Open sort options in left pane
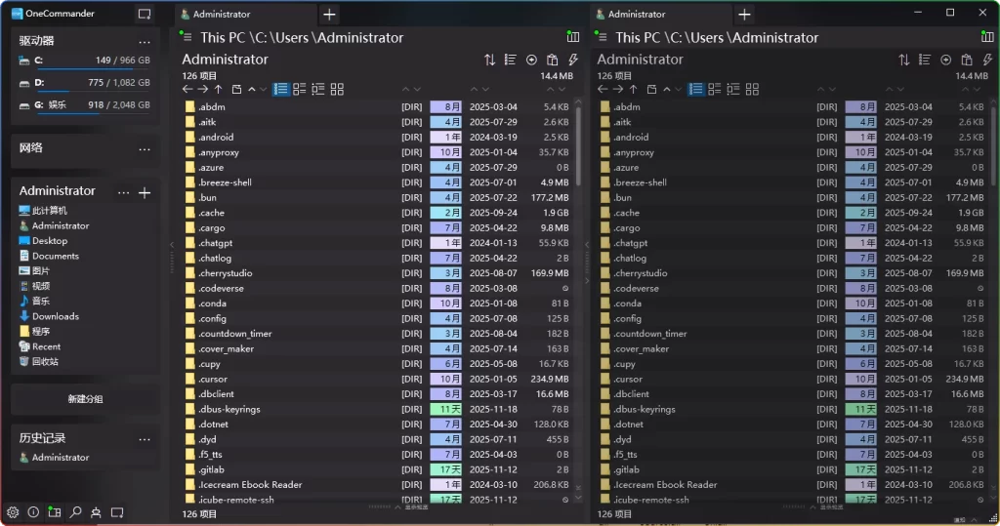Image resolution: width=1000 pixels, height=526 pixels. pos(489,60)
